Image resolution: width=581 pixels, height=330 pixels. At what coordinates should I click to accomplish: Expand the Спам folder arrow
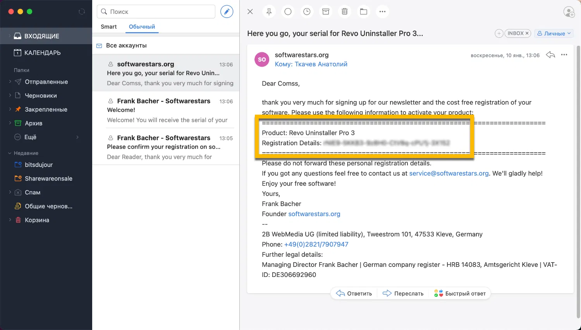[x=10, y=192]
